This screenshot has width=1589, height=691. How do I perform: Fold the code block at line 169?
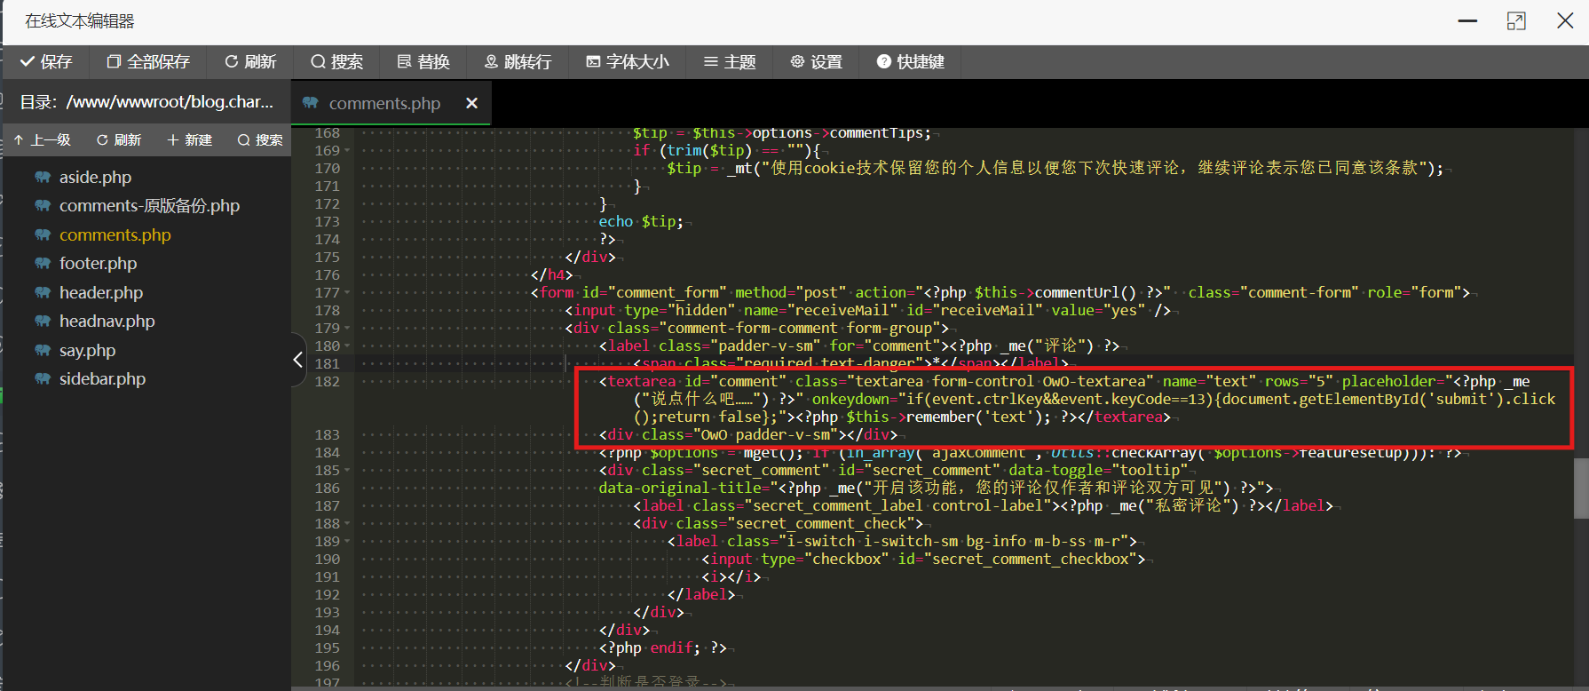(347, 151)
